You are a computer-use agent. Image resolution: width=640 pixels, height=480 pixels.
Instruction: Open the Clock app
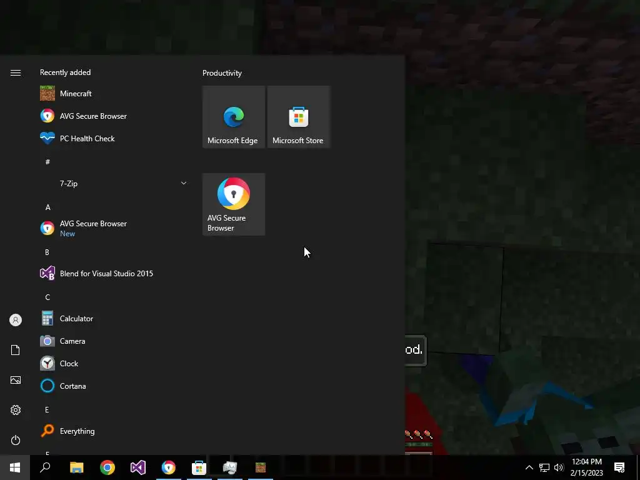tap(114, 363)
